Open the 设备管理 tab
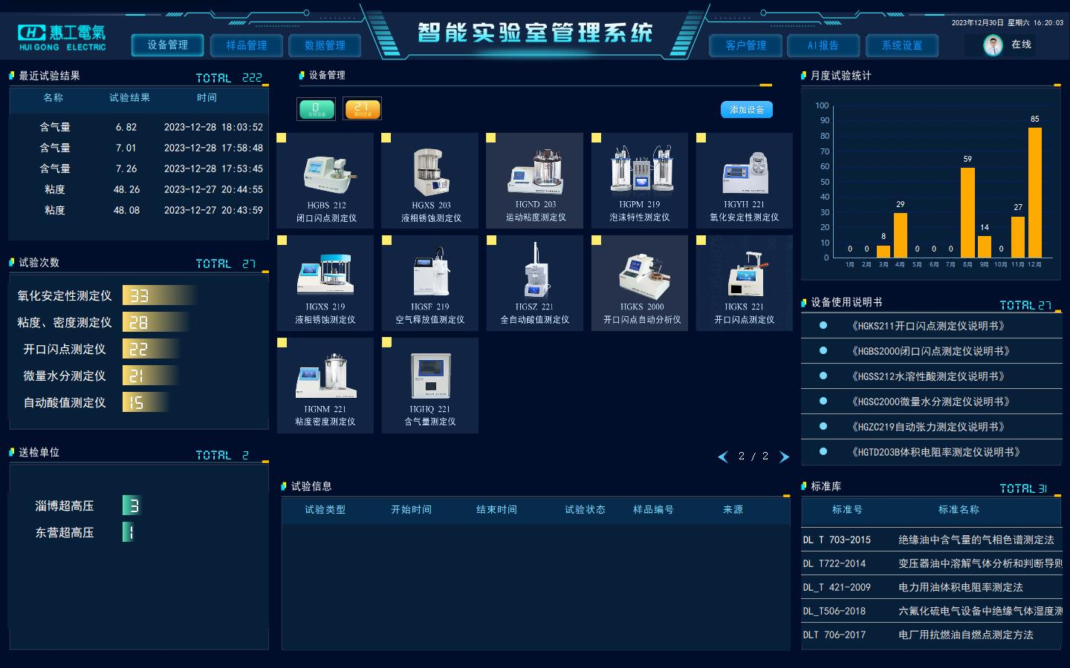The image size is (1070, 668). (168, 45)
